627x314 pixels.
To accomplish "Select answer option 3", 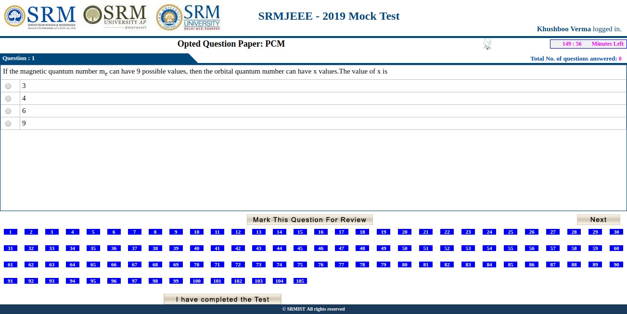I will (x=8, y=86).
